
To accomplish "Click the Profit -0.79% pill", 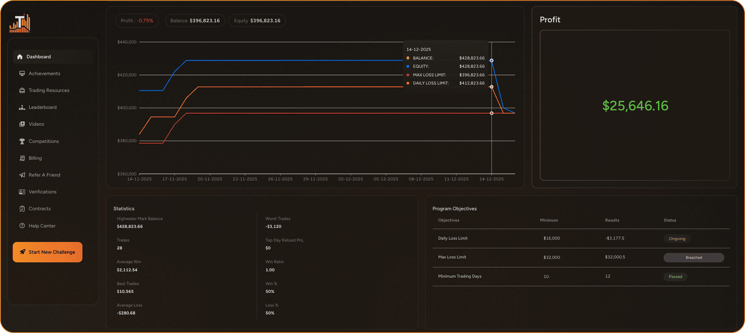I will coord(137,21).
